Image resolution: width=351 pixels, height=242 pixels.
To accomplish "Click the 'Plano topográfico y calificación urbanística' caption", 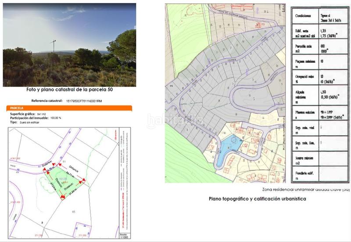I will click(x=258, y=199).
